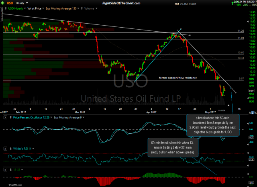Click the 25.4M volume value
The width and height of the screenshot is (257, 187).
click(x=184, y=4)
